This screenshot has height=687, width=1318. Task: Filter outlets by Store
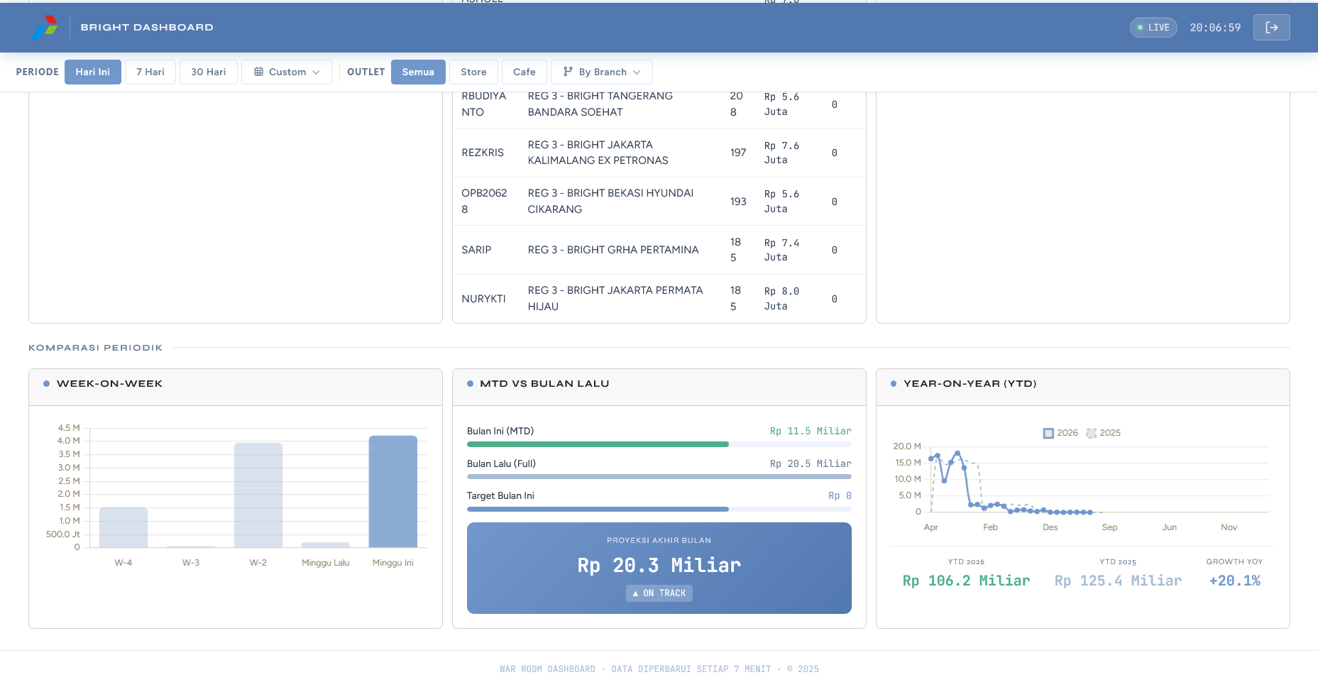coord(473,72)
